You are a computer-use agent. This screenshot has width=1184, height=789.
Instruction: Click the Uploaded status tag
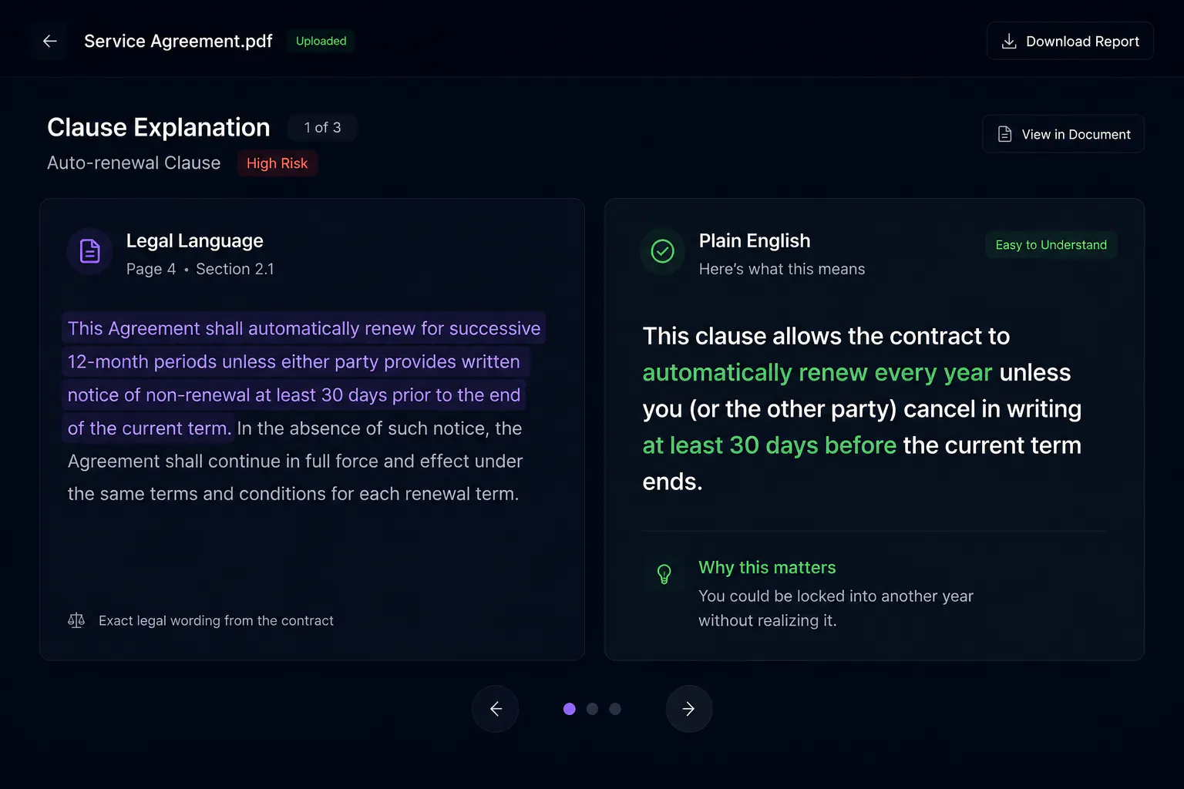321,41
